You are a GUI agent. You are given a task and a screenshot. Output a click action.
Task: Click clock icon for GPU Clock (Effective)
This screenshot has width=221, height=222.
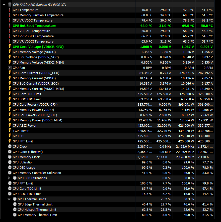[x=10, y=152]
